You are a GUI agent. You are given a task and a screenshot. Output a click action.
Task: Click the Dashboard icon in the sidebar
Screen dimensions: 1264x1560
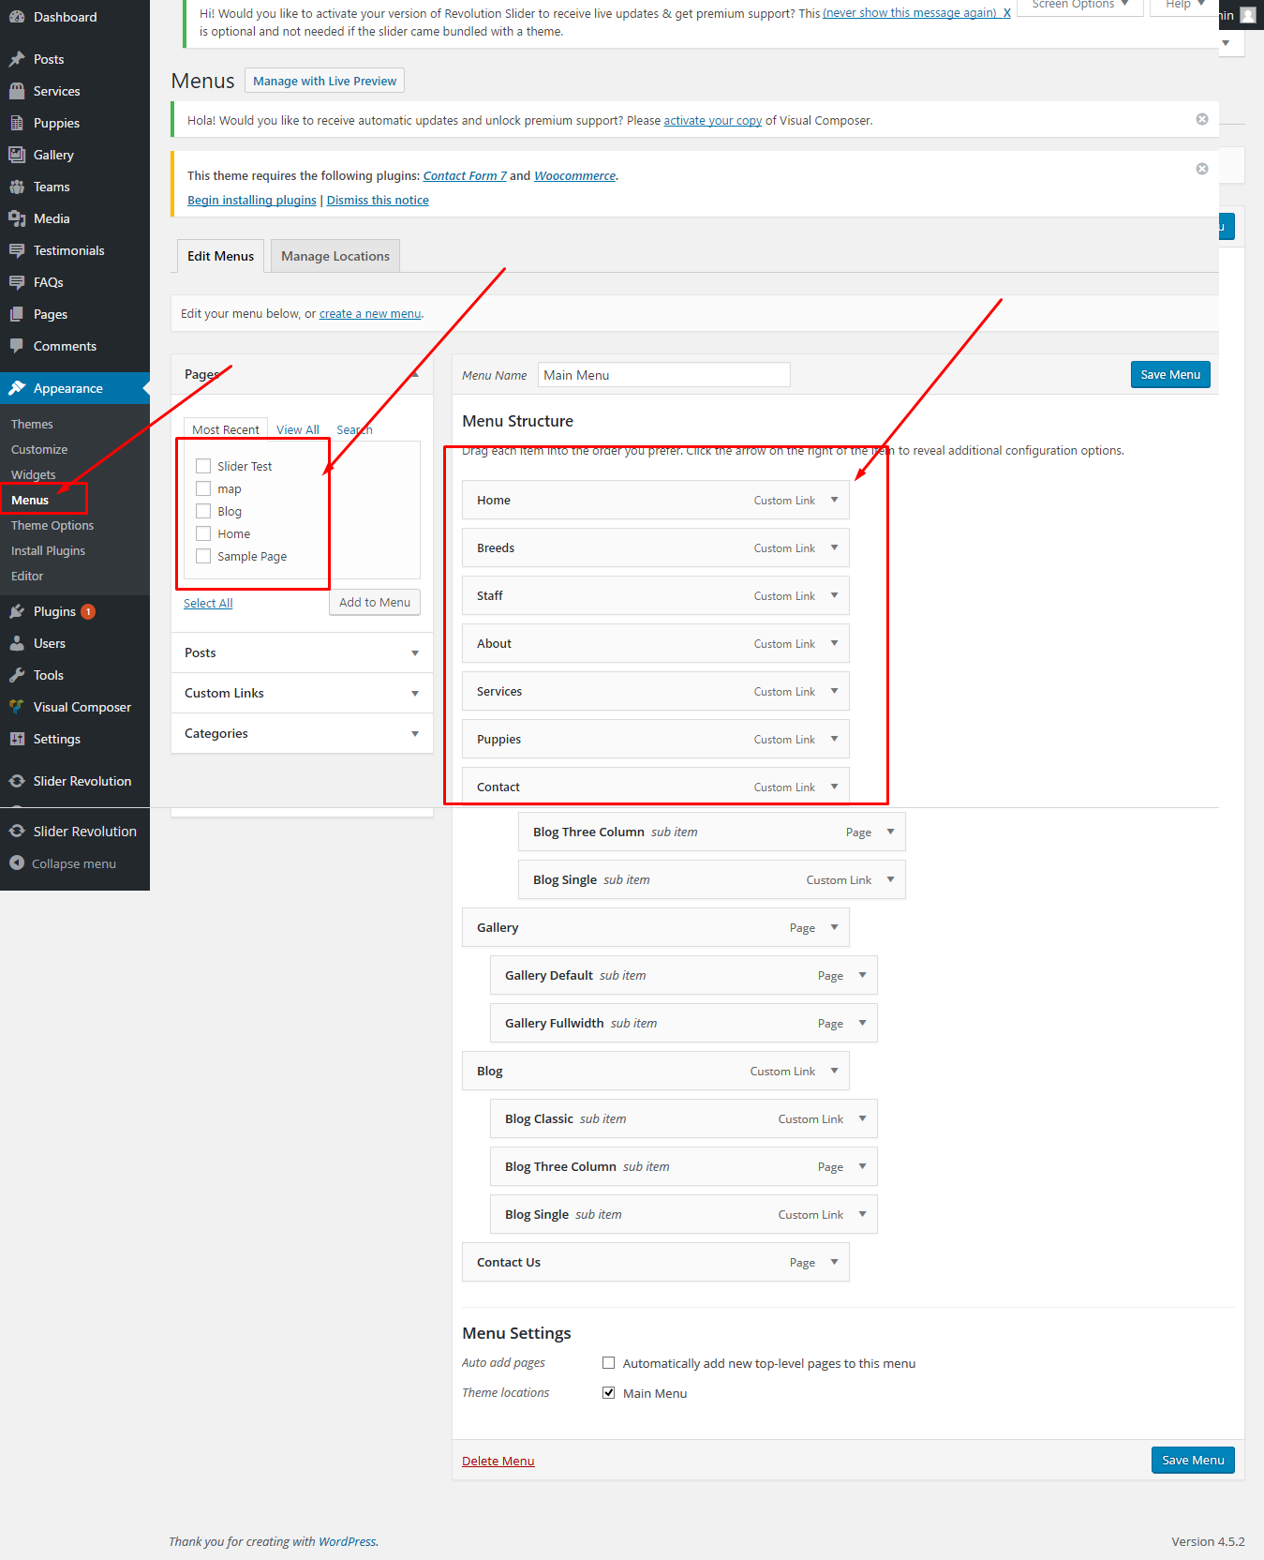pyautogui.click(x=17, y=17)
